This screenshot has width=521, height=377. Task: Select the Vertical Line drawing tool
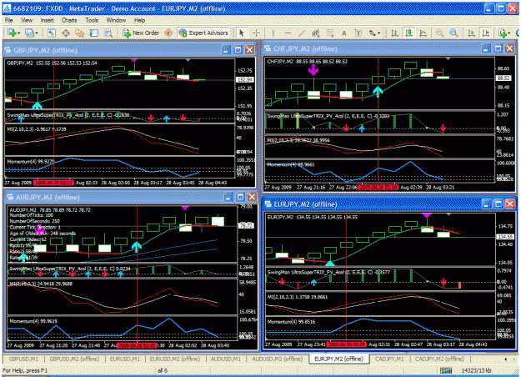273,33
